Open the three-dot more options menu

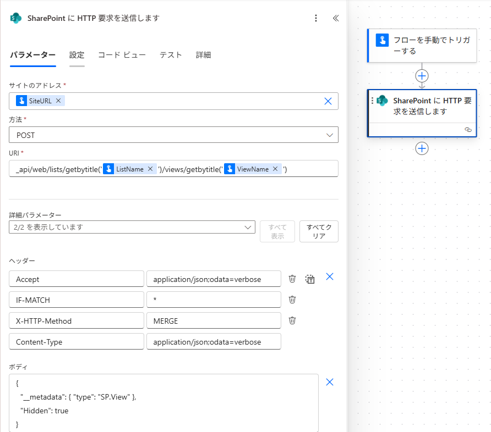(316, 18)
